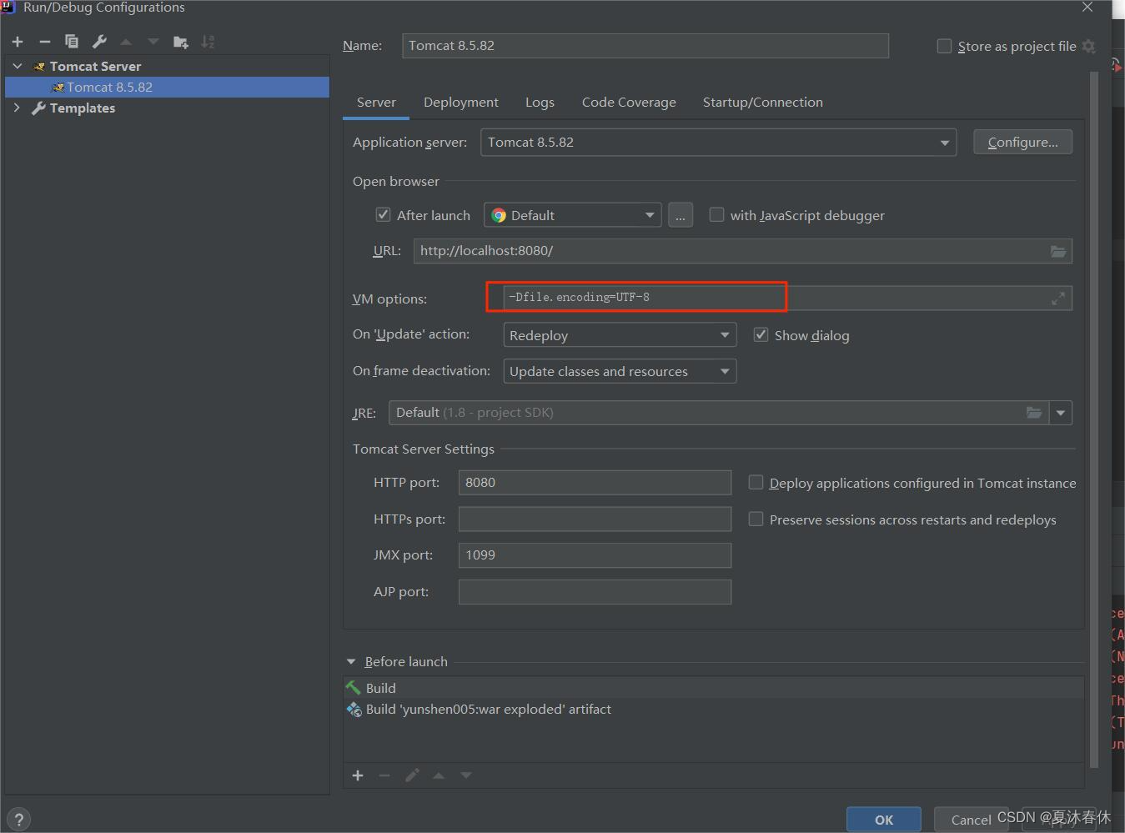Switch to Startup/Connection tab
The height and width of the screenshot is (833, 1125).
click(763, 103)
